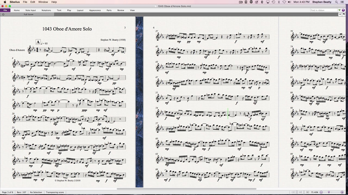This screenshot has width=348, height=195.
Task: Select the copyright text Stephen W. Beatty 2/2018
Action: click(67, 180)
